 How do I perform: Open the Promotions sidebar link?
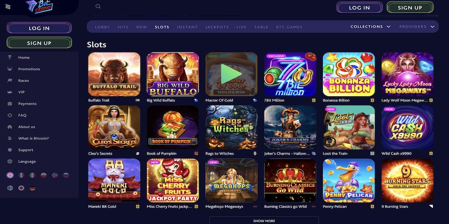point(29,69)
